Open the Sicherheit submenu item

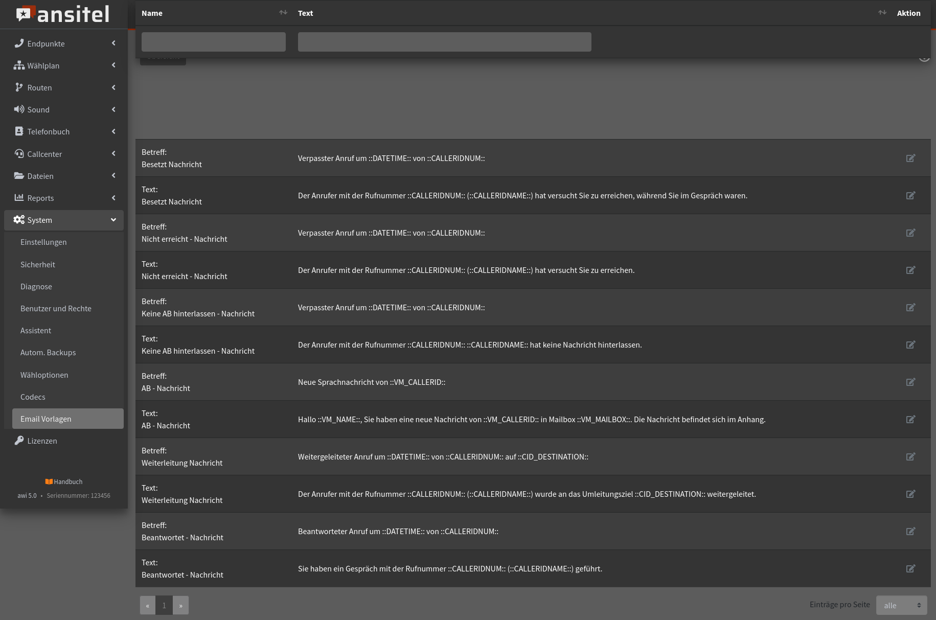[38, 265]
